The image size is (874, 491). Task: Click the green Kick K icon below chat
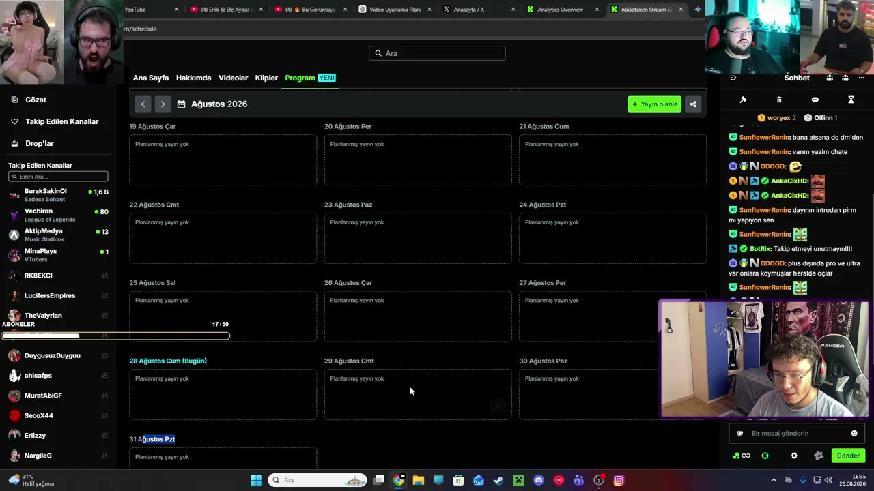tap(765, 456)
